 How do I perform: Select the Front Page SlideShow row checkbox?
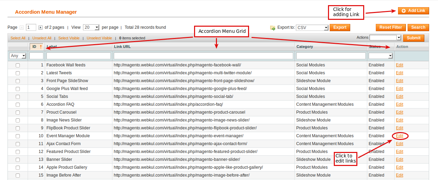(18, 81)
